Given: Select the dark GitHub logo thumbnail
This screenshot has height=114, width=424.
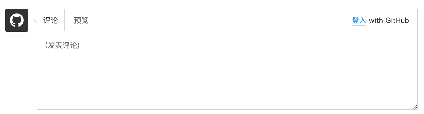Looking at the screenshot, I should (17, 20).
